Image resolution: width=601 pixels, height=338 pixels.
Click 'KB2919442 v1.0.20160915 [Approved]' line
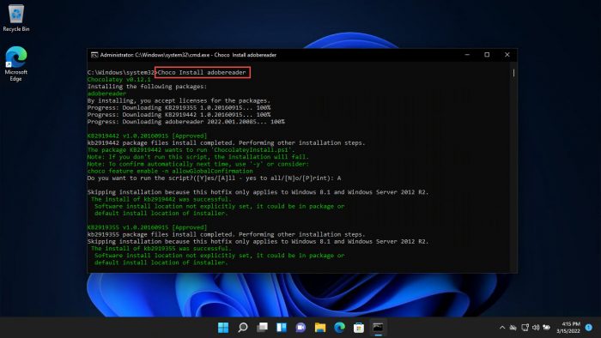tap(147, 136)
